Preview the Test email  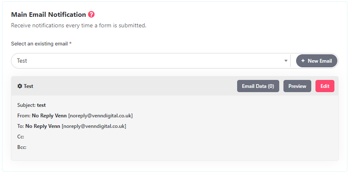[x=297, y=86]
